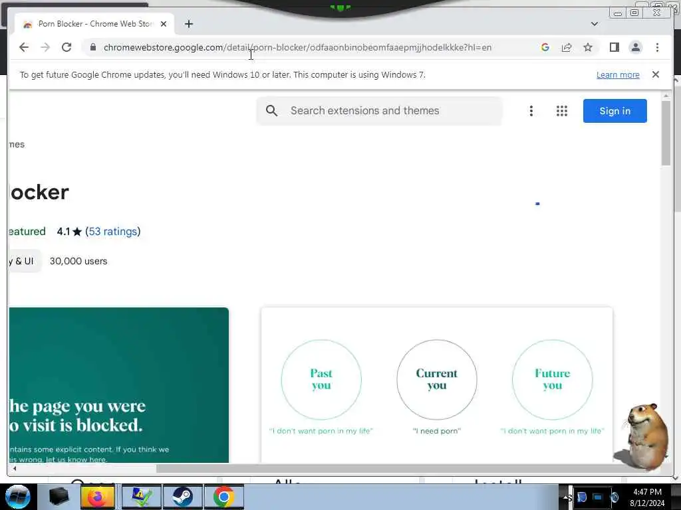Click the 4.1 star rating
Image resolution: width=681 pixels, height=510 pixels.
[69, 232]
